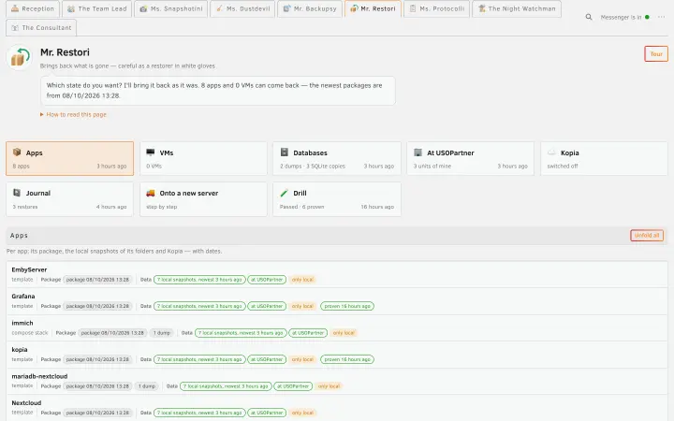Viewport: 674px width, 421px height.
Task: Click kopia local snapshots badge
Action: pos(199,359)
